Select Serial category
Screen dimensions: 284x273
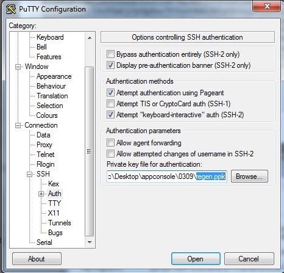44,242
